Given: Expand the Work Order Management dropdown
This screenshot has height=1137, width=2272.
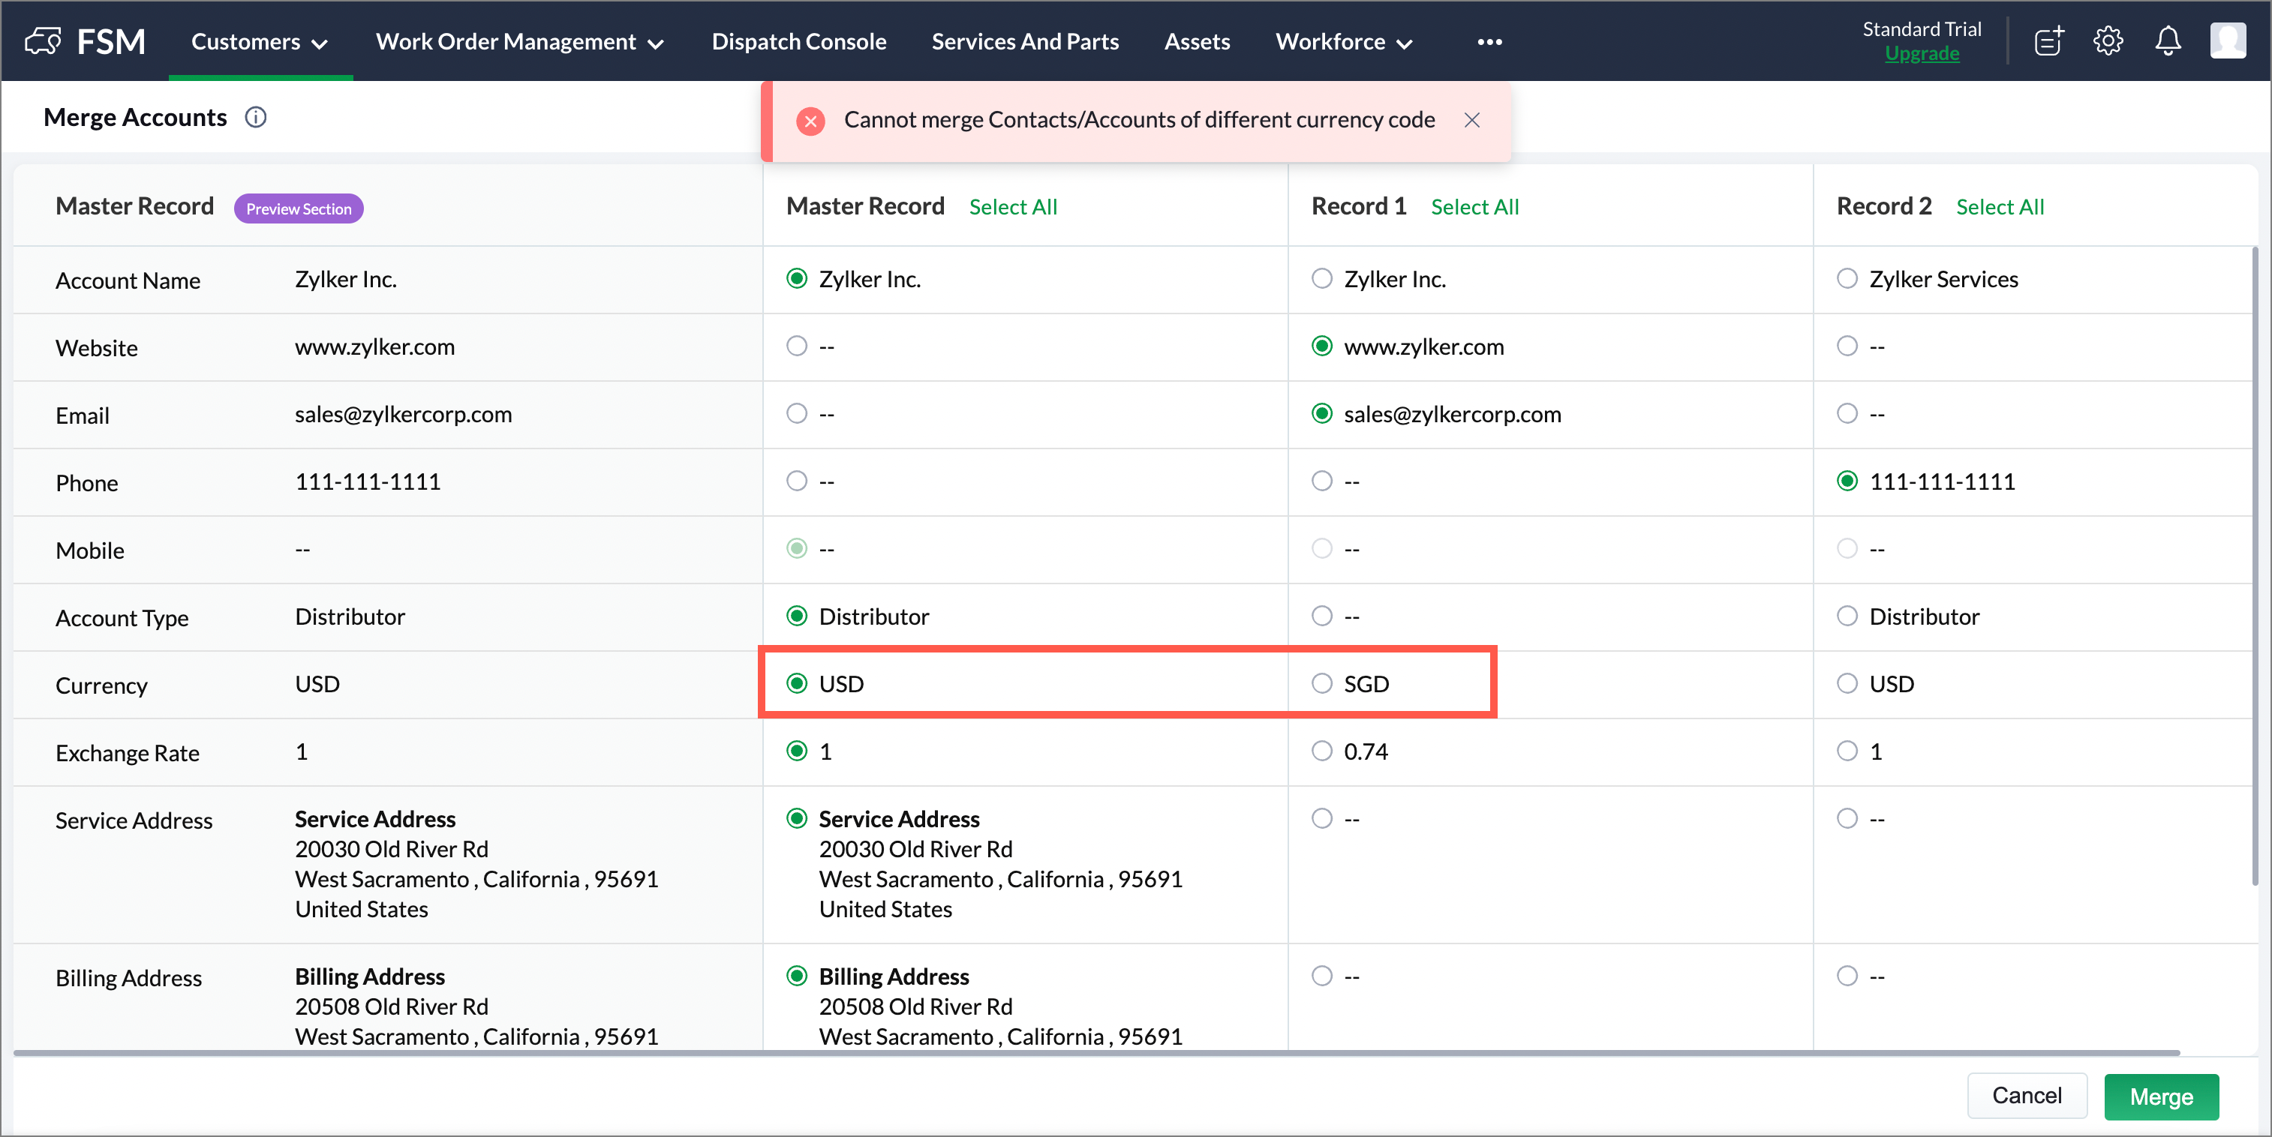Looking at the screenshot, I should pyautogui.click(x=519, y=41).
